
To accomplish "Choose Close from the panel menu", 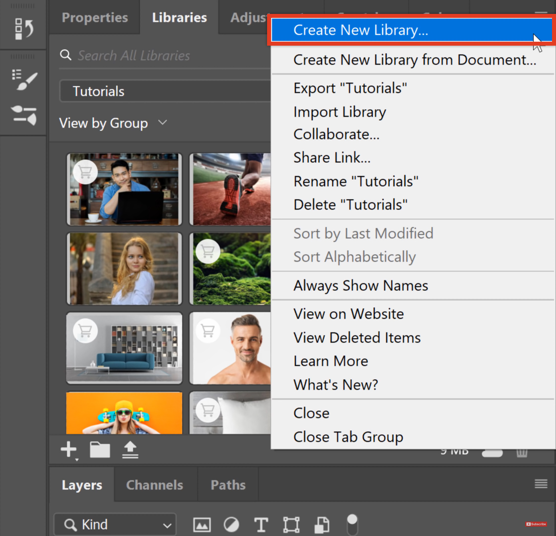I will (414, 413).
